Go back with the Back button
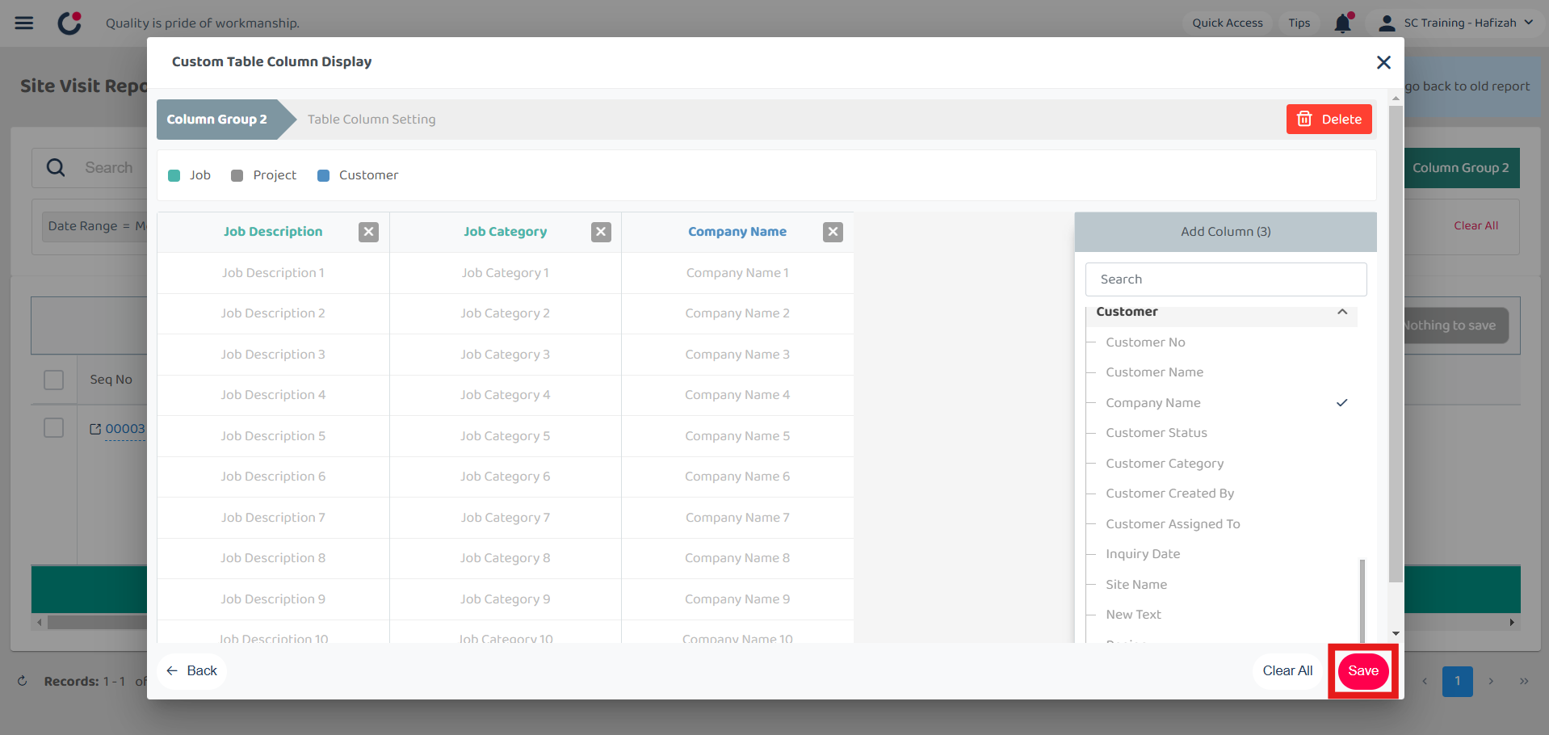The width and height of the screenshot is (1549, 735). click(192, 671)
